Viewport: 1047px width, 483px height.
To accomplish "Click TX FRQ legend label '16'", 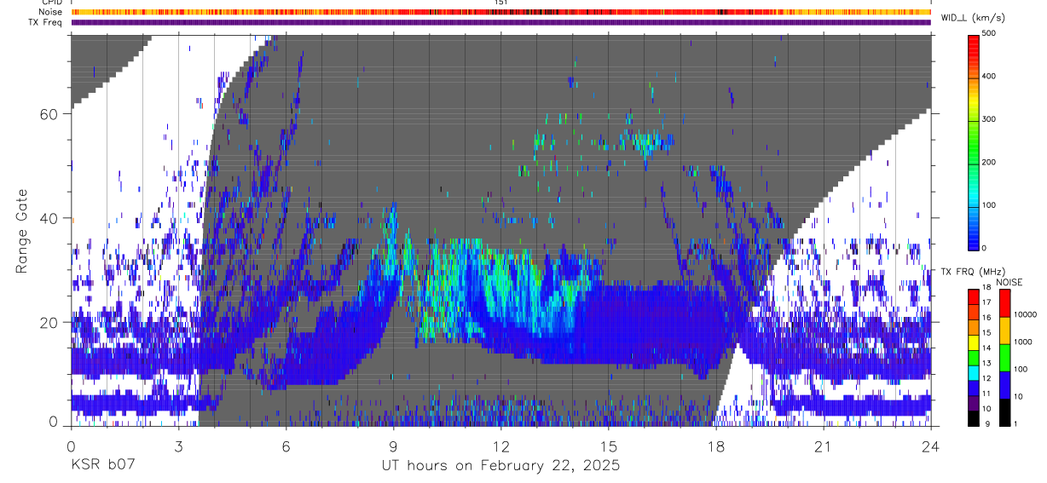I will pos(986,318).
